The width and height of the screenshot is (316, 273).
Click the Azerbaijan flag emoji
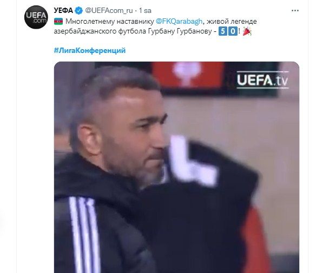pyautogui.click(x=58, y=21)
